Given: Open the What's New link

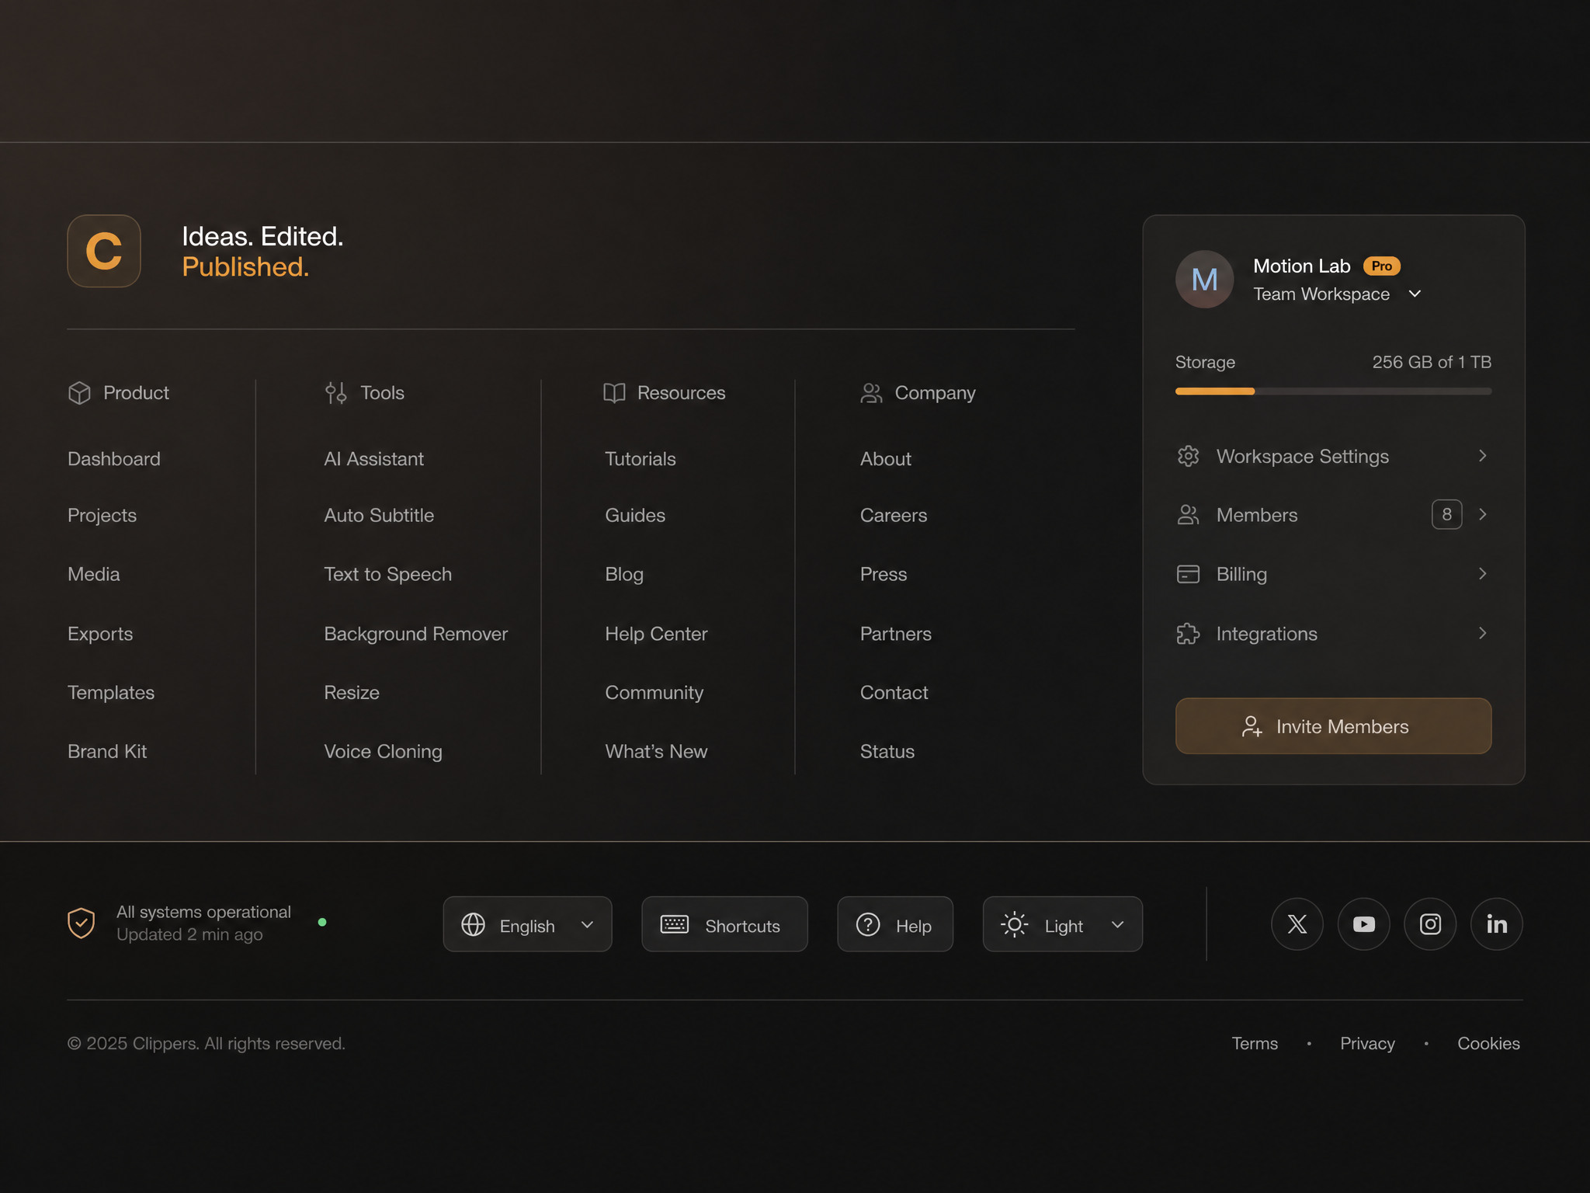Looking at the screenshot, I should pos(656,752).
